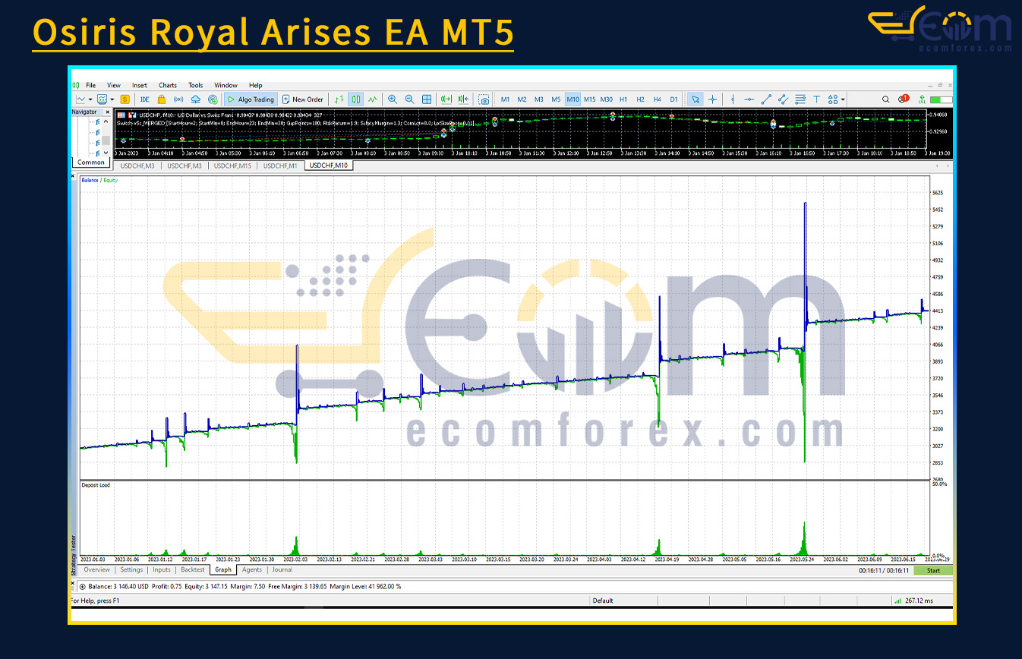Click the green LVL icon

pyautogui.click(x=922, y=99)
